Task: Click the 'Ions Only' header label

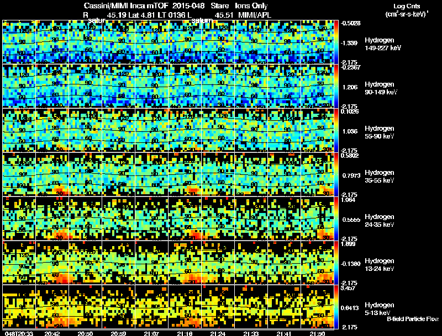Action: coord(251,6)
